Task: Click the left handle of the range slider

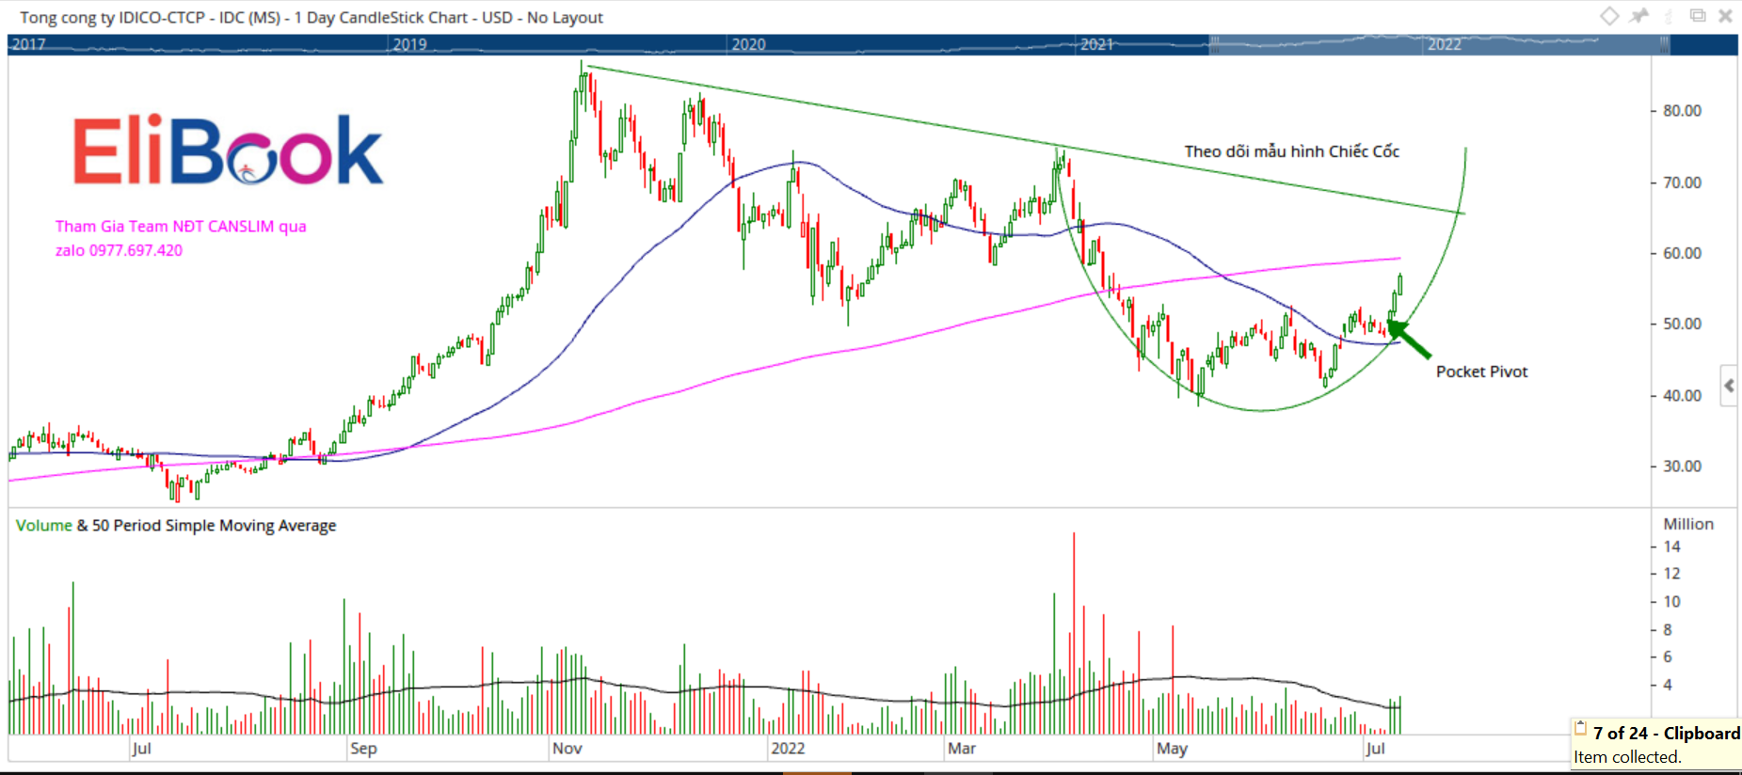Action: 1214,44
